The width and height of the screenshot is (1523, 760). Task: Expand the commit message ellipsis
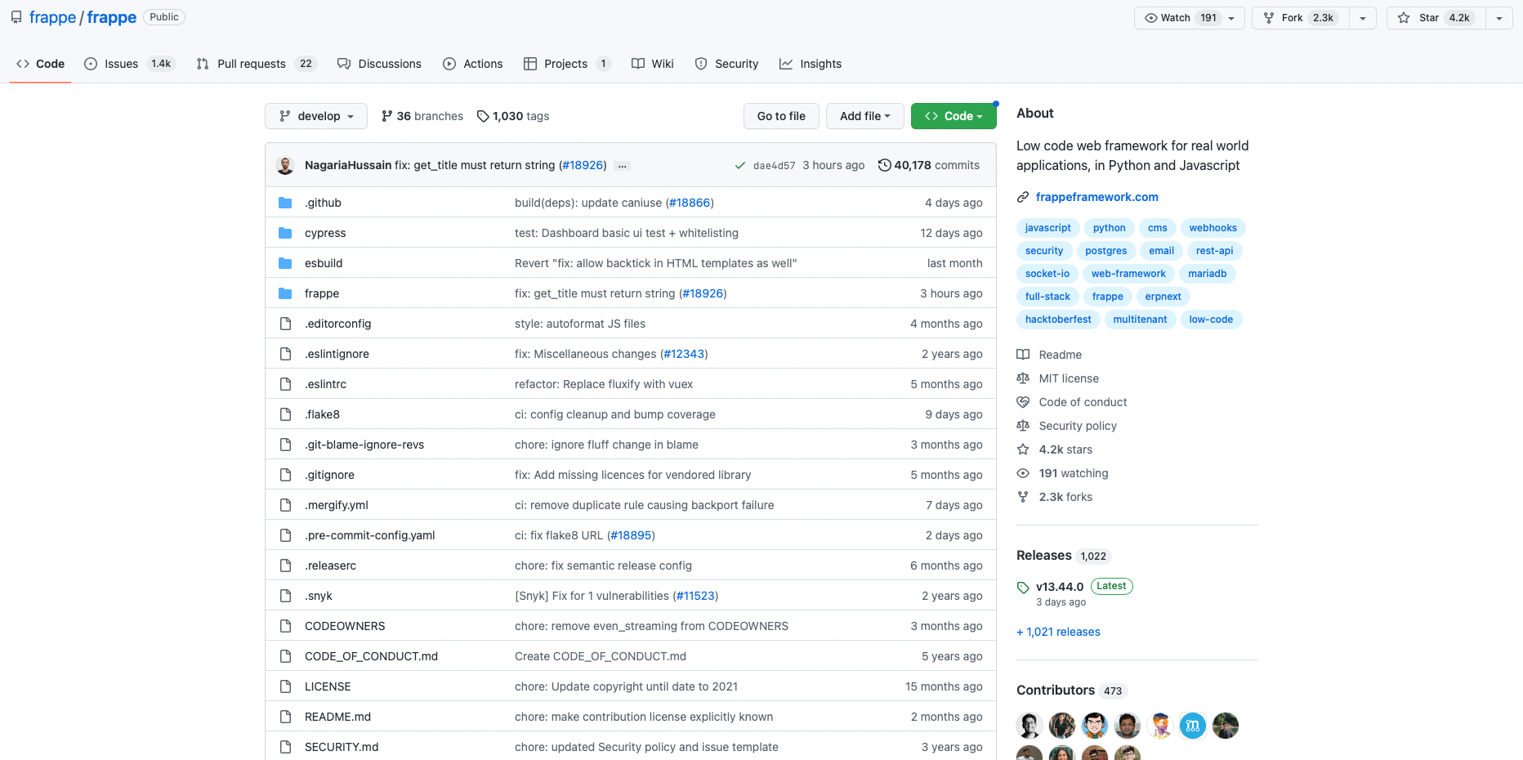tap(623, 166)
